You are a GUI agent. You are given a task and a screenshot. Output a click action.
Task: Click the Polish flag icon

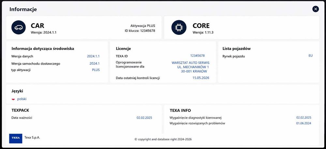pos(13,99)
